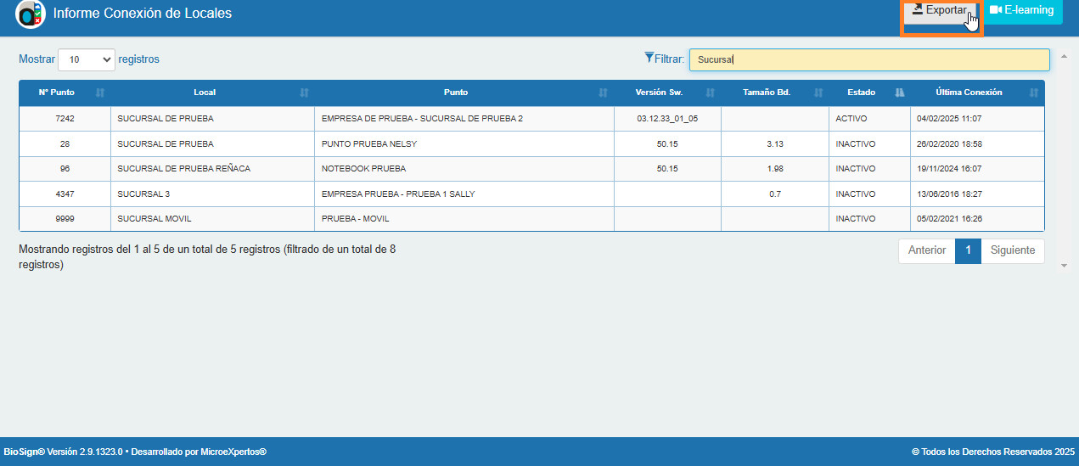
Task: Click the 04/02/2025 11:07 connection date
Action: 977,119
